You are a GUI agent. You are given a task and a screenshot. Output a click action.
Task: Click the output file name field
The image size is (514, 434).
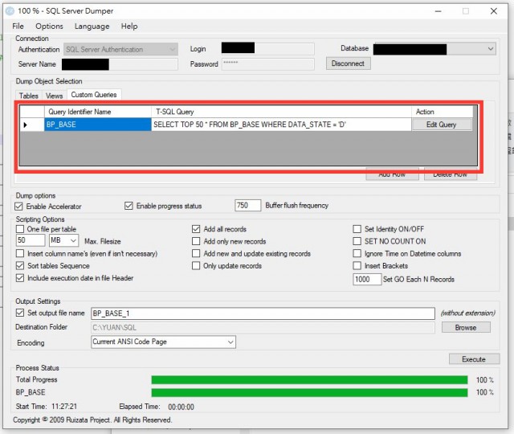(x=262, y=313)
